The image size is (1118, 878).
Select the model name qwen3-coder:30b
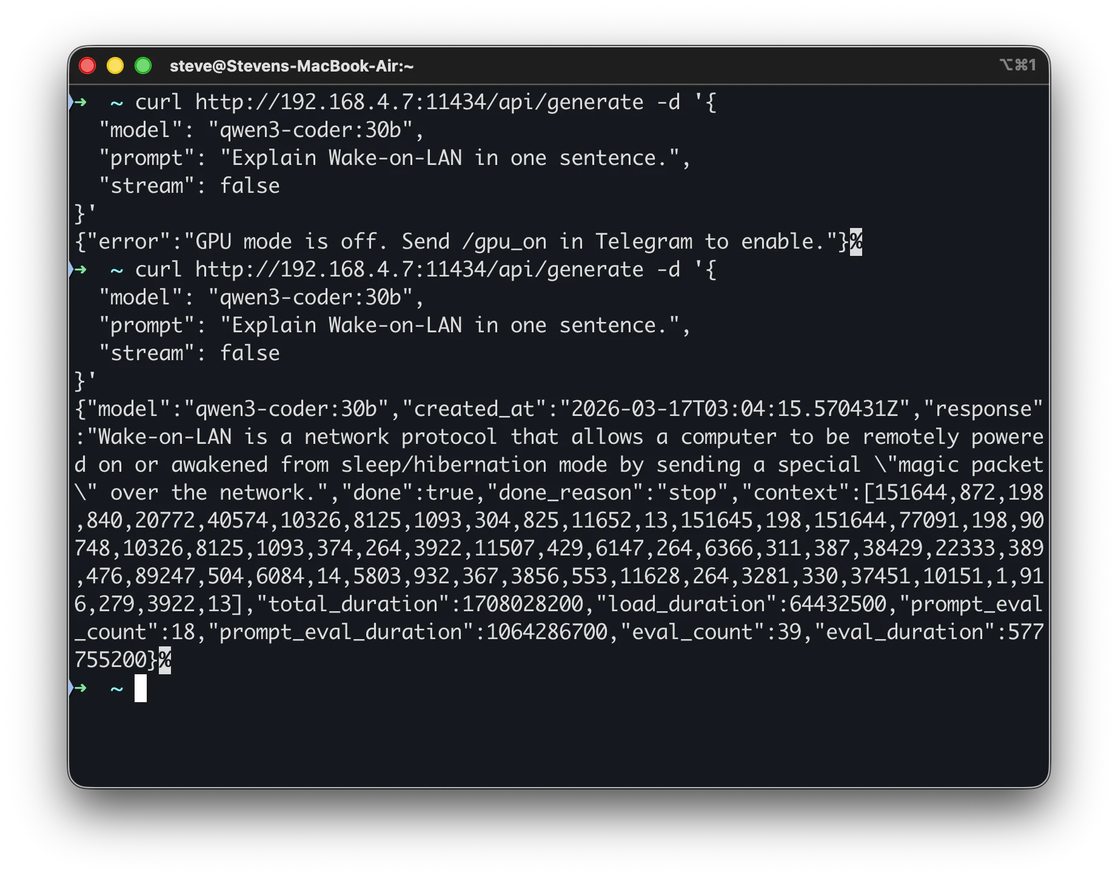310,129
